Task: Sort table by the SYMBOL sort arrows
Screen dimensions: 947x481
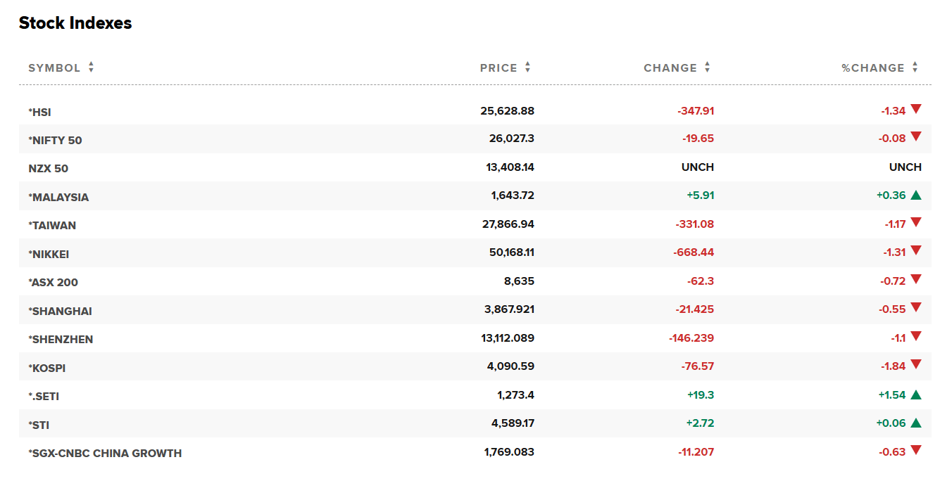Action: click(91, 68)
